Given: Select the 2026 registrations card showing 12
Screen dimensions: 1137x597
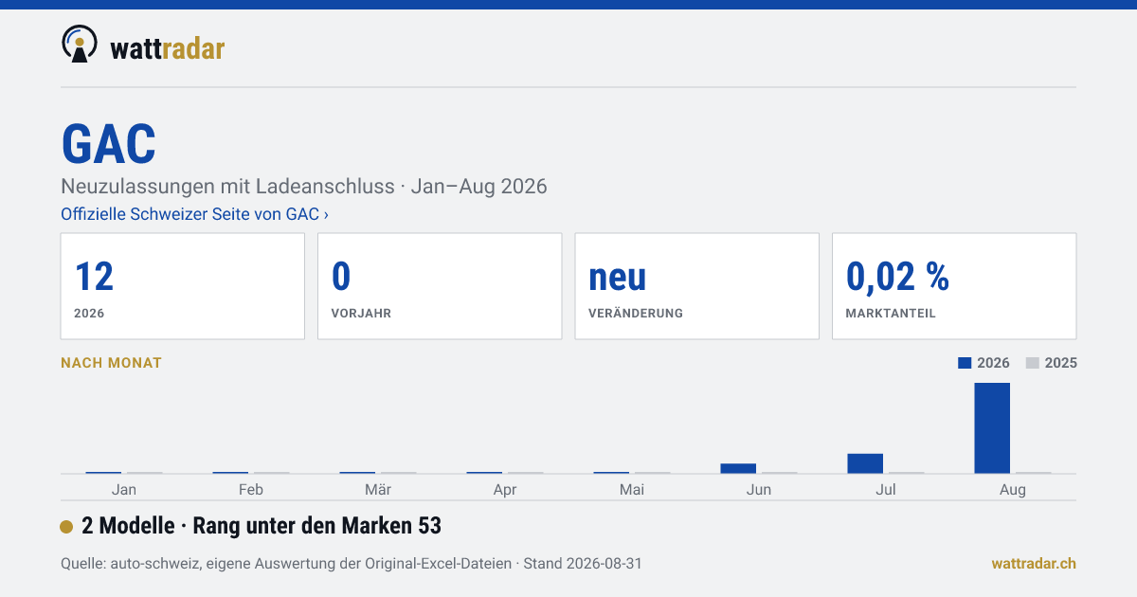Looking at the screenshot, I should click(183, 286).
